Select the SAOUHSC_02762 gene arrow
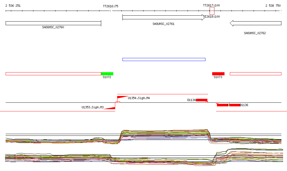Image resolution: width=287 pixels, height=171 pixels. (x=256, y=23)
